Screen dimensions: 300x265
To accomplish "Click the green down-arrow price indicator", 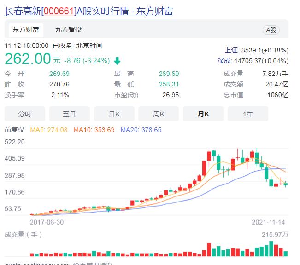I will pos(117,61).
